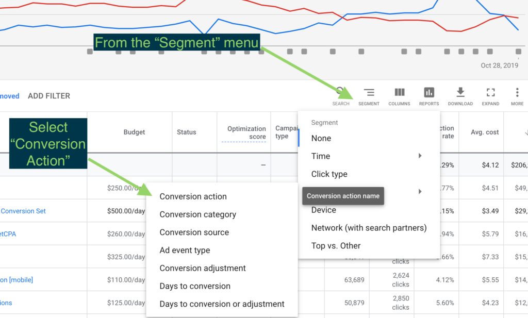Screen dimensions: 528x318
Task: Choose Top vs. Other segment
Action: click(336, 246)
